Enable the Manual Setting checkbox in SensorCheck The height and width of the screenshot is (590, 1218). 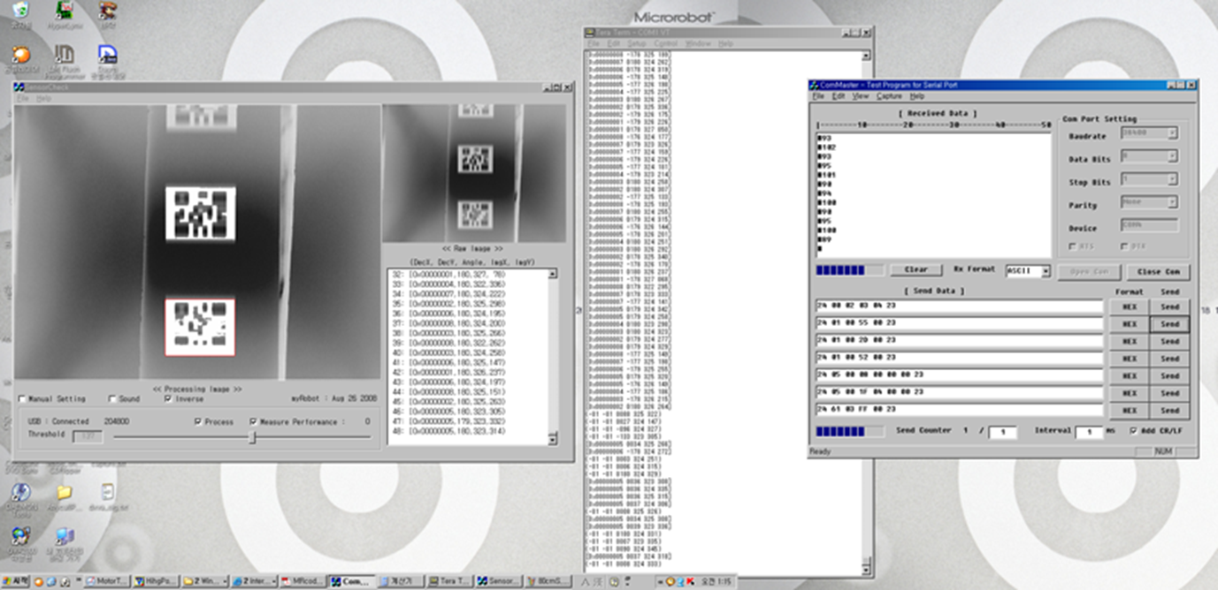(23, 399)
